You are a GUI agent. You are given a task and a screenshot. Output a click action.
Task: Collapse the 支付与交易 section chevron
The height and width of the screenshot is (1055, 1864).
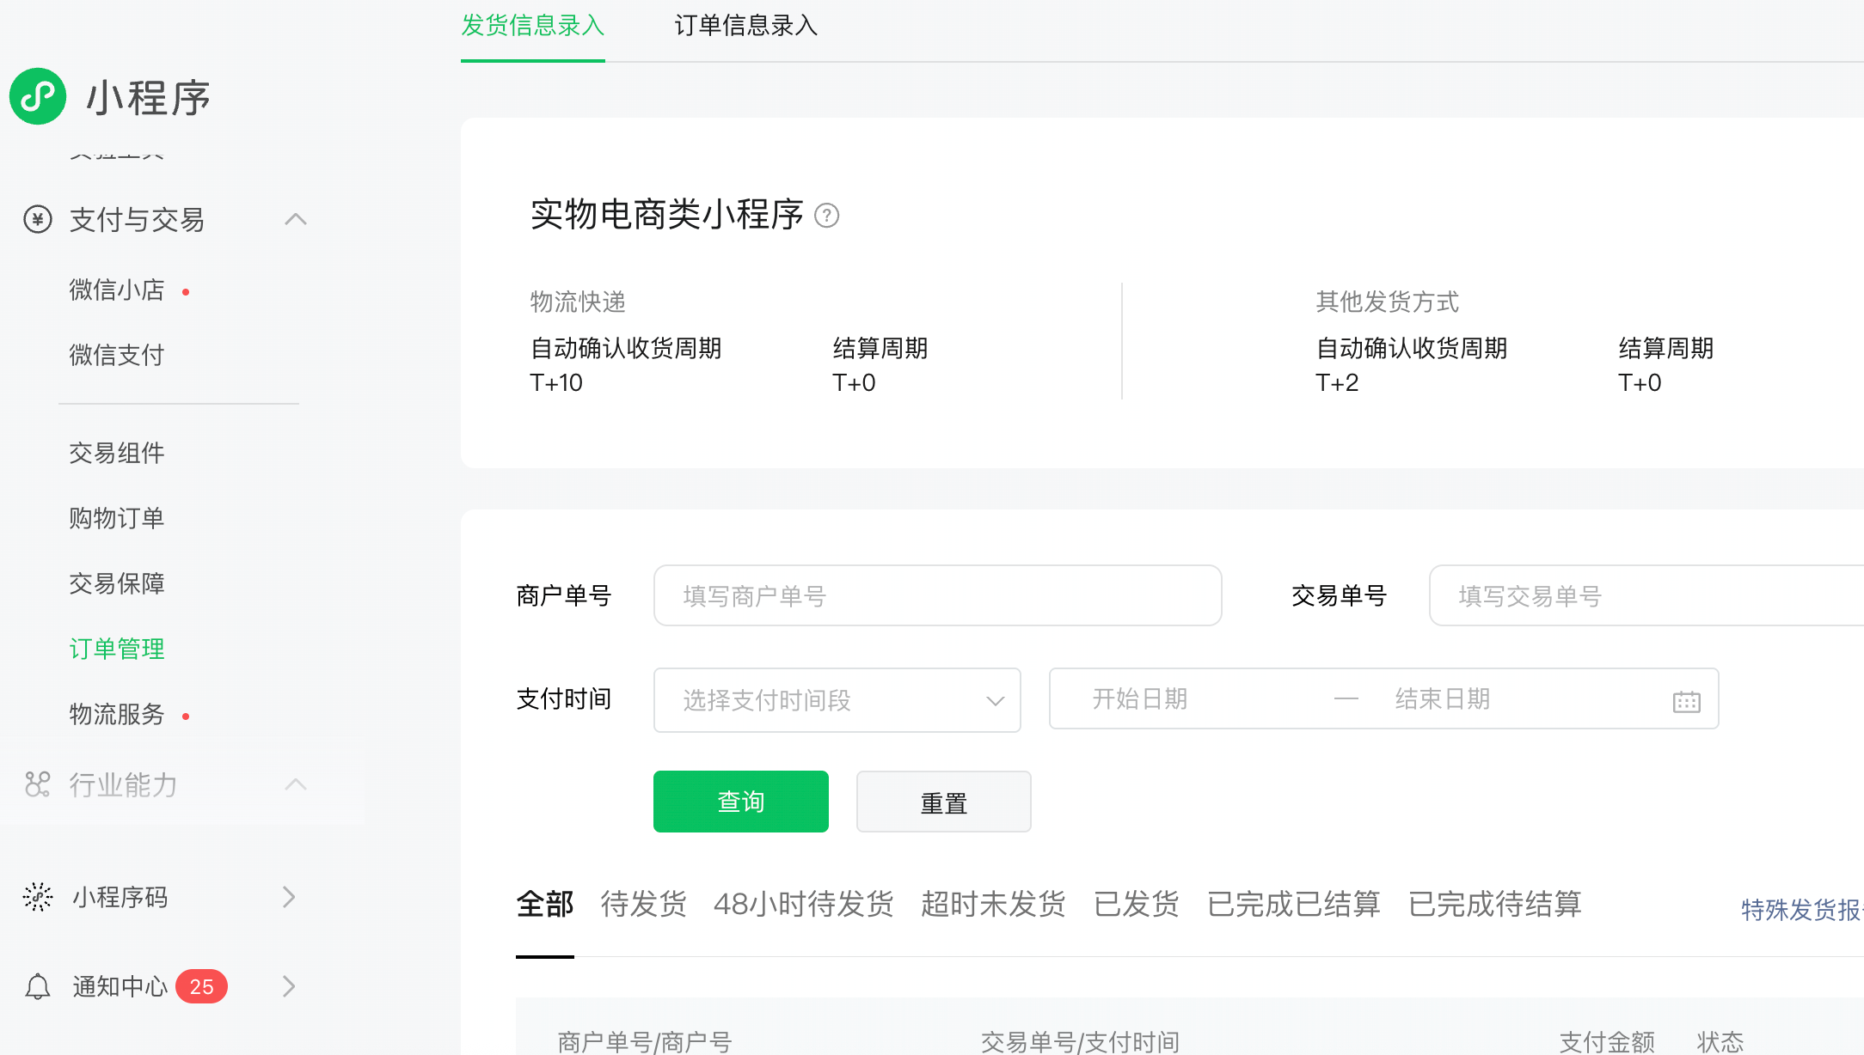295,220
